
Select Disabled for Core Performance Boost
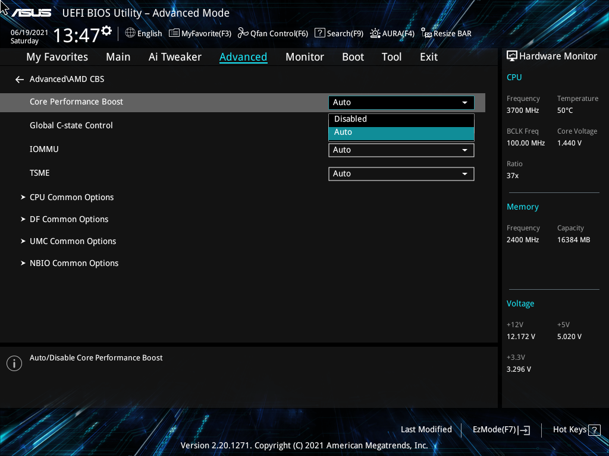tap(401, 119)
